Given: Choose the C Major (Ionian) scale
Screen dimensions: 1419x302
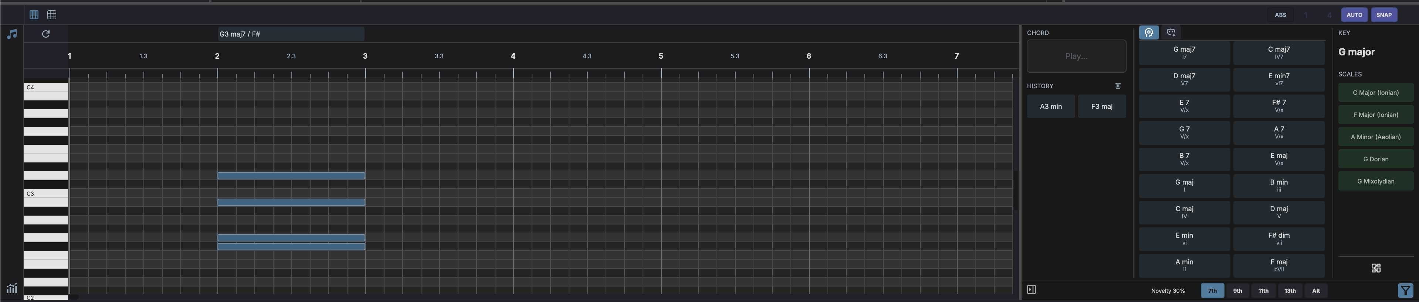Looking at the screenshot, I should (x=1375, y=92).
